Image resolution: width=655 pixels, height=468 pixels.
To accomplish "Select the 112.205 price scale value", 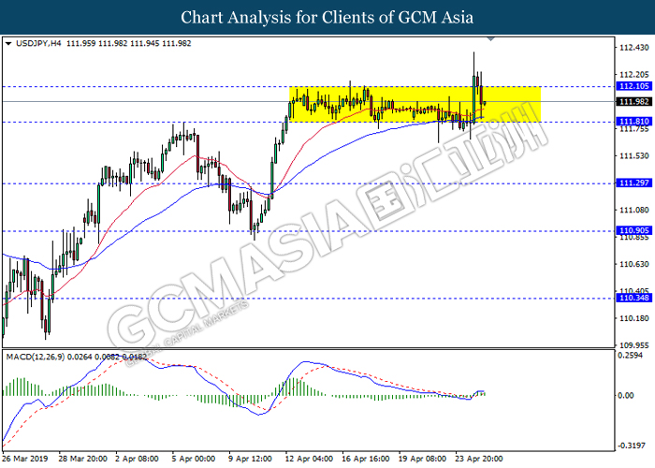I will pyautogui.click(x=634, y=75).
